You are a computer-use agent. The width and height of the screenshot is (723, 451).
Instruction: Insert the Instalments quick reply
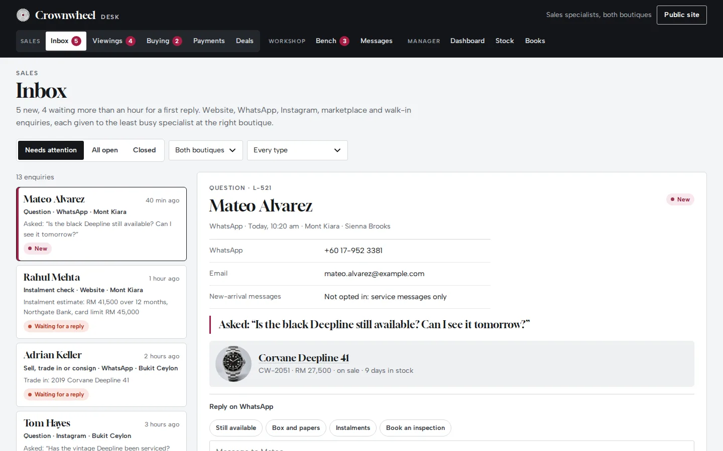pos(353,428)
